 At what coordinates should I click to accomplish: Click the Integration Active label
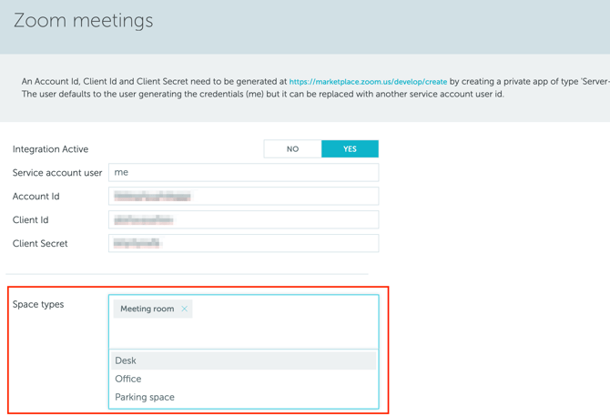[50, 149]
